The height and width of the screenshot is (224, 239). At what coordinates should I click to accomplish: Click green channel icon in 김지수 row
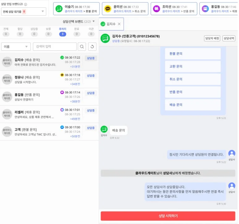[62, 58]
